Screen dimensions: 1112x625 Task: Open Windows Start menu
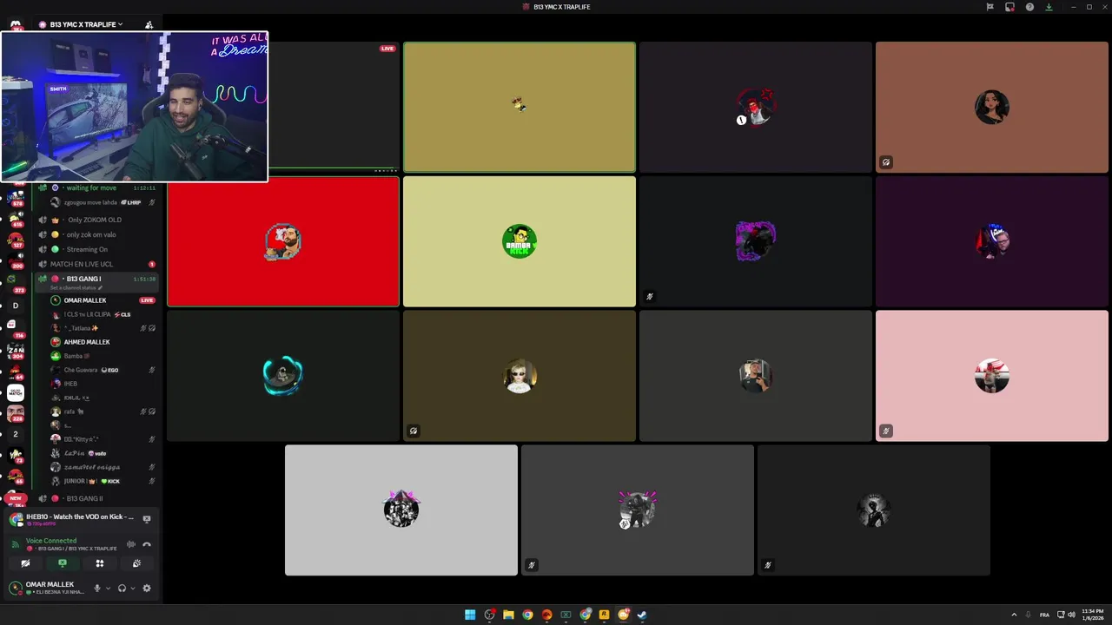click(470, 615)
